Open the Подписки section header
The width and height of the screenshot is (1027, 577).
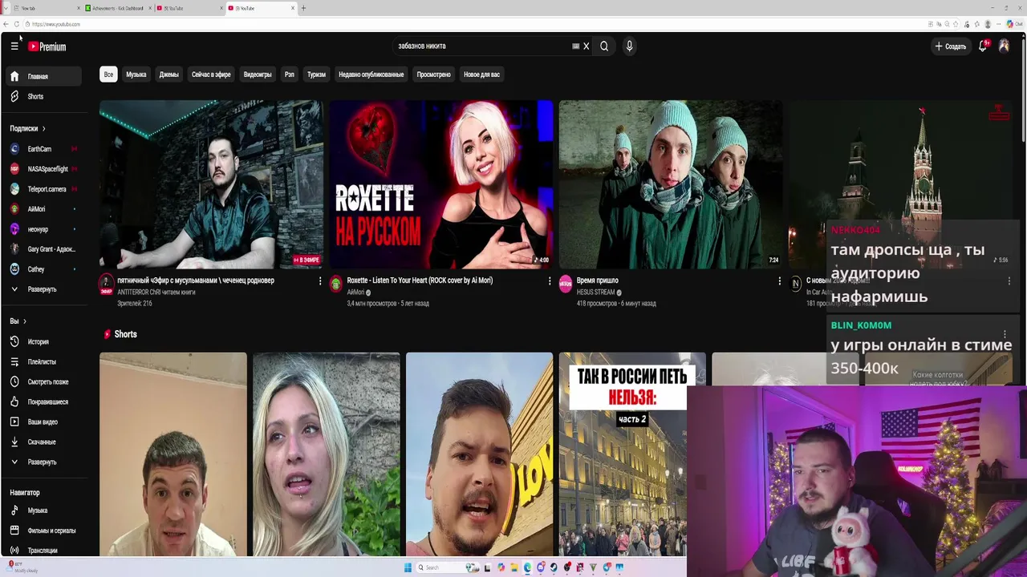click(x=28, y=128)
